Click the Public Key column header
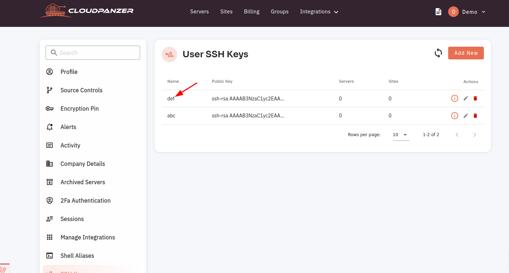509x273 pixels. tap(222, 81)
